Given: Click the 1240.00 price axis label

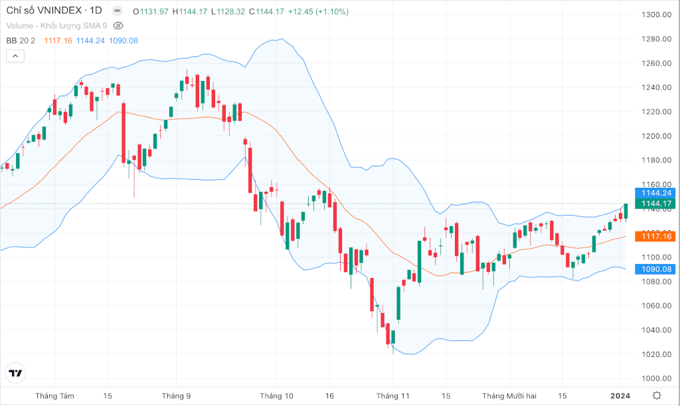Looking at the screenshot, I should click(656, 88).
